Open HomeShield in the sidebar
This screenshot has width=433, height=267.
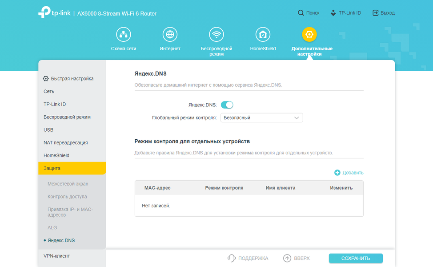click(72, 155)
